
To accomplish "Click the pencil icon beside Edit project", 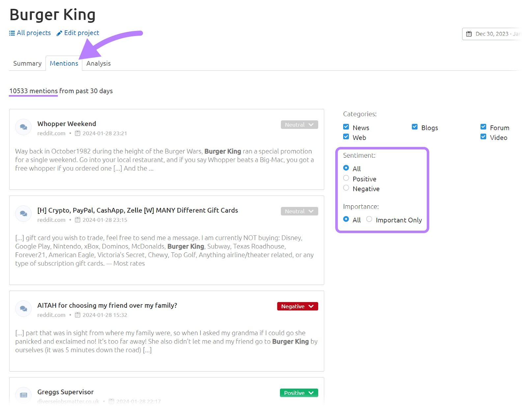I will click(59, 33).
